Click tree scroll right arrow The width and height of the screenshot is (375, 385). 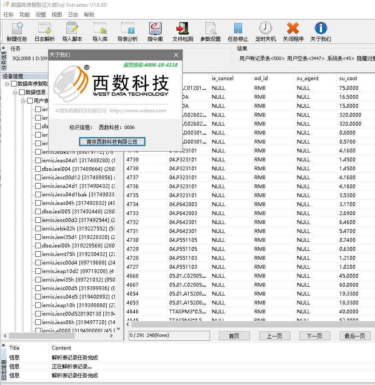click(x=111, y=336)
